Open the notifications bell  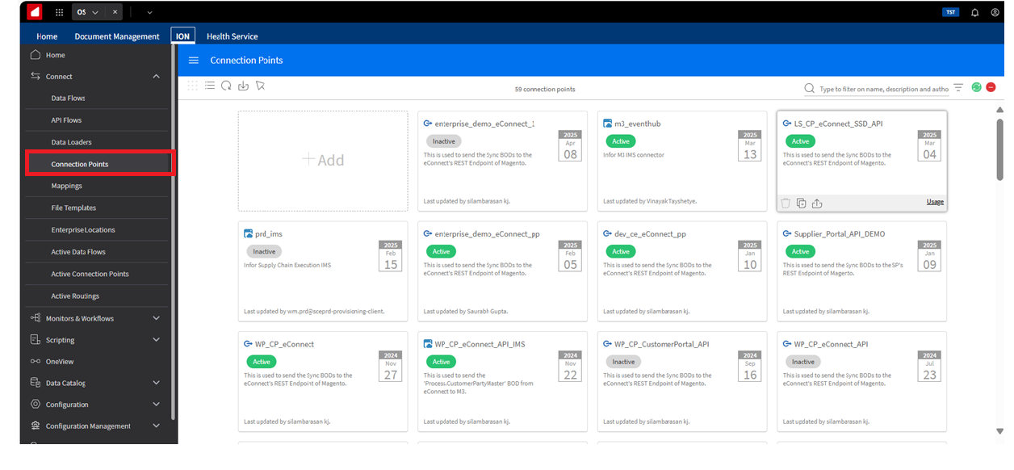pos(974,12)
